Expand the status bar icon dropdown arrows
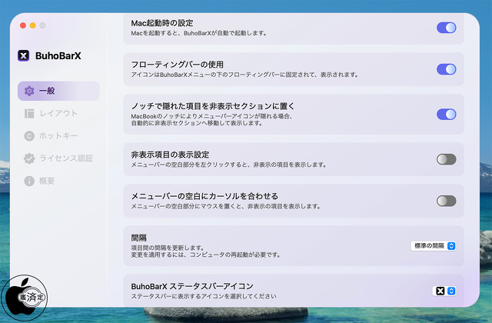Screen dimensions: 492x323 [x=451, y=291]
